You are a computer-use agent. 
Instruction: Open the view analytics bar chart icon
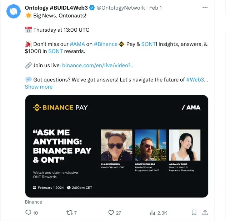point(152,212)
